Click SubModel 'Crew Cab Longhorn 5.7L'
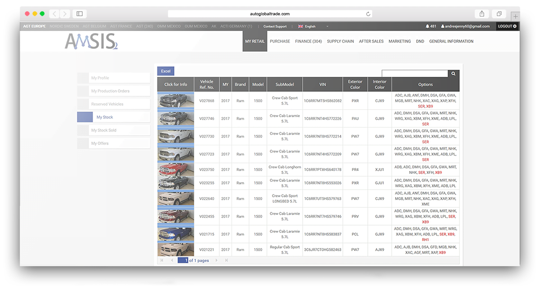Screen dimensions: 540x290 click(x=284, y=170)
